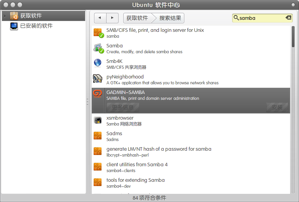Select 'libcrypt-smbhash-perl' package name

point(128,155)
